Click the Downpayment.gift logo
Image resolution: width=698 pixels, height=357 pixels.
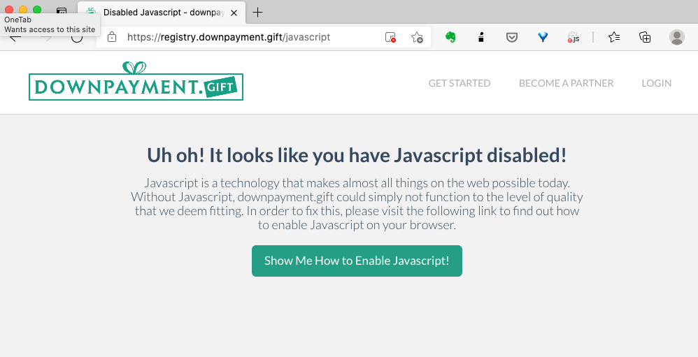136,81
